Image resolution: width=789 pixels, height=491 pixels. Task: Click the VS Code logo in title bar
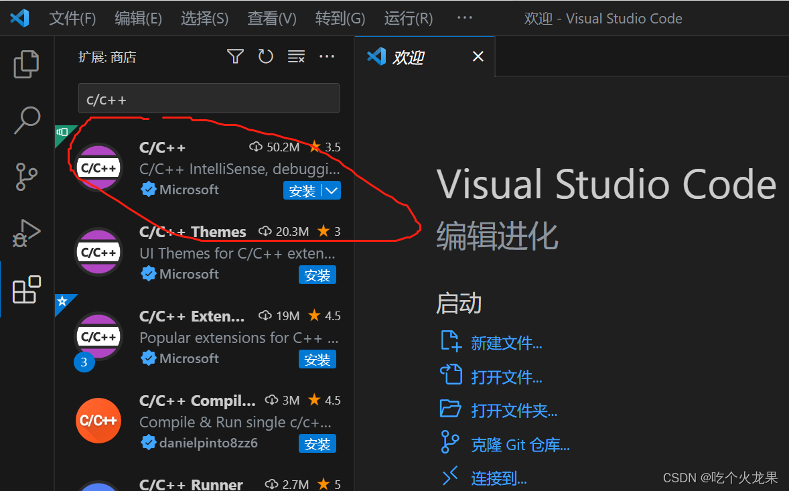(x=19, y=18)
